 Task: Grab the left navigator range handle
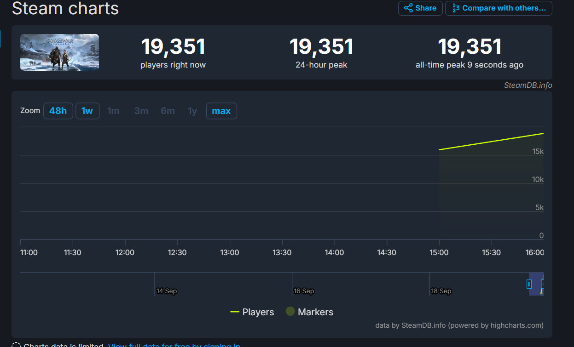pyautogui.click(x=529, y=284)
